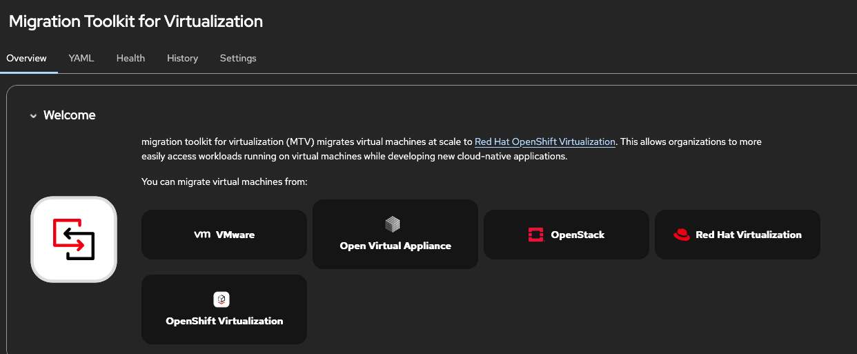Select the VMware label text
This screenshot has height=354, width=857.
tap(235, 235)
